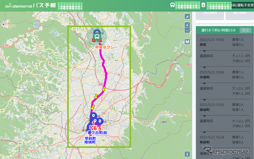The image size is (254, 159).
Task: Toggle the M map mode button
Action: point(187,42)
